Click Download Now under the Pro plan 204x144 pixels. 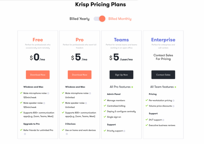pos(80,75)
